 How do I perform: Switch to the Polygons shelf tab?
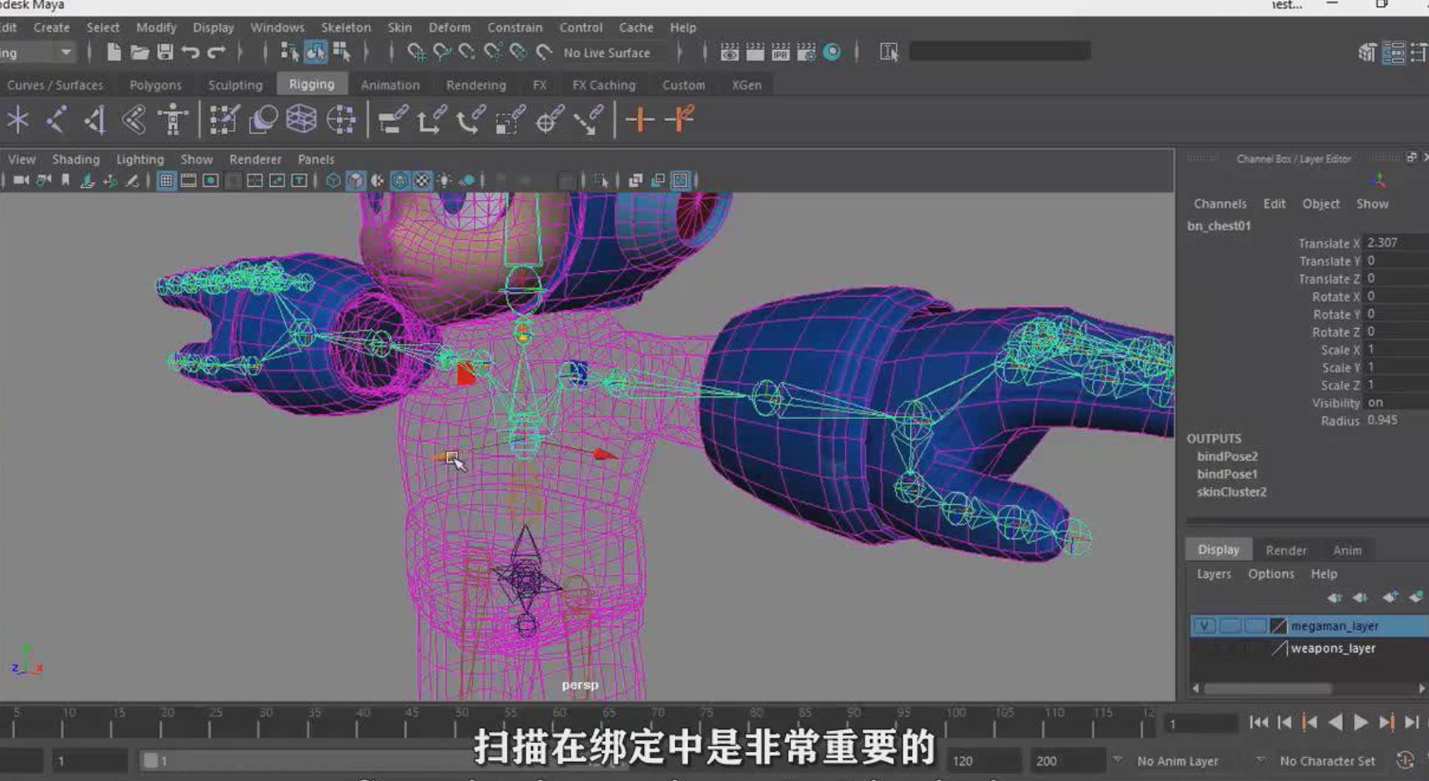155,85
